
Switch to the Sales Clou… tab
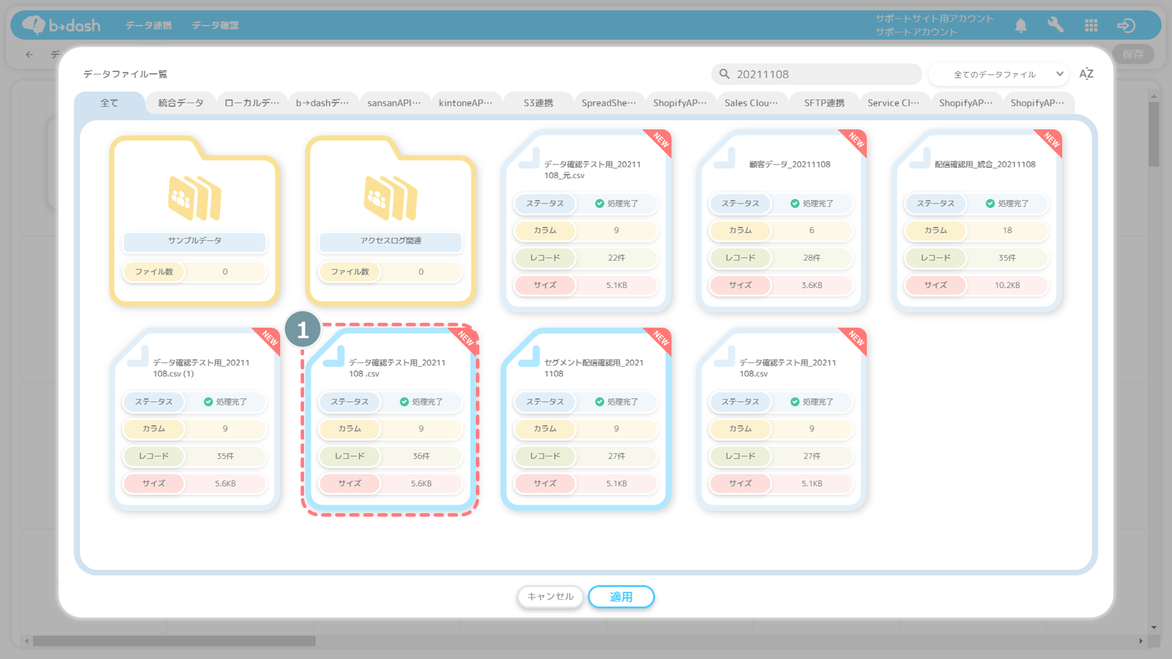coord(752,103)
